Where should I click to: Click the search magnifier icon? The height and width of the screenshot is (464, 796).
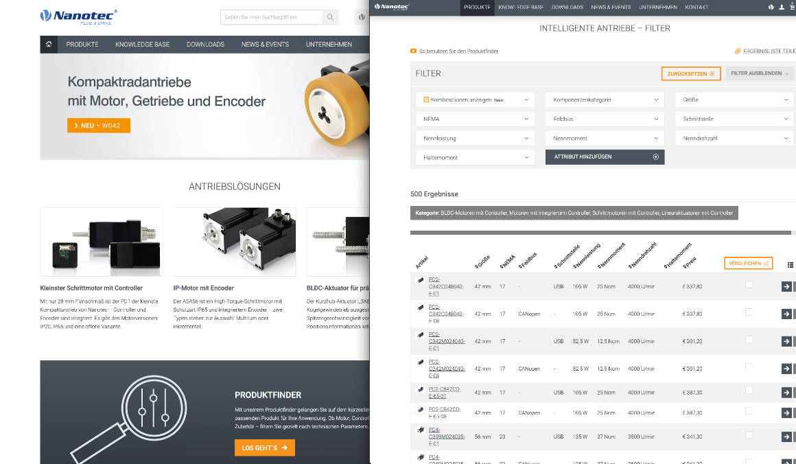330,16
